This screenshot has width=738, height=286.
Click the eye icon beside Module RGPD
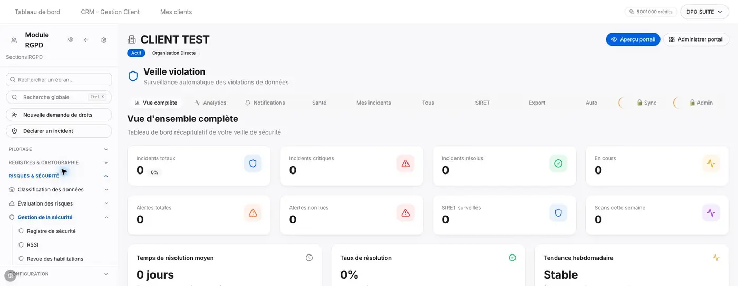[x=71, y=40]
